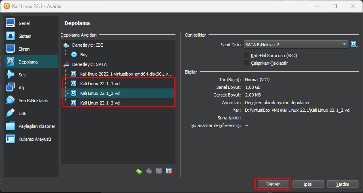Click the 2,00 MB actual size value
The width and height of the screenshot is (363, 193).
(x=253, y=95)
